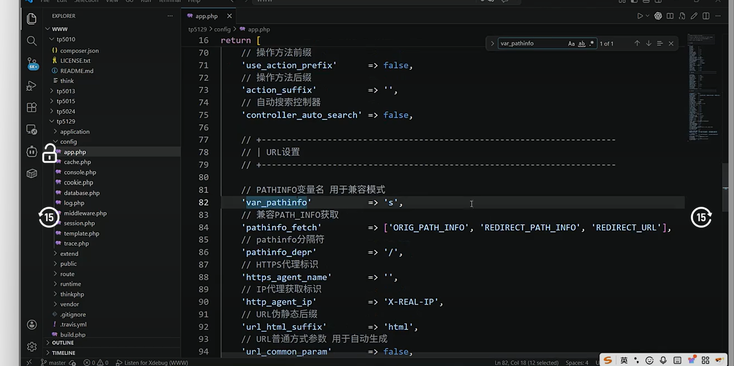Select the app.php editor tab

click(207, 16)
